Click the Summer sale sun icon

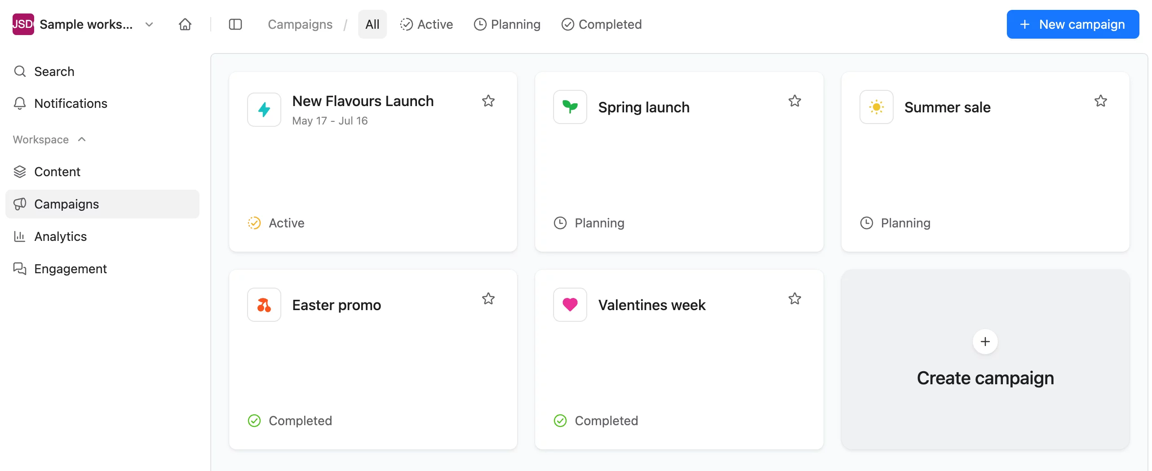(876, 107)
